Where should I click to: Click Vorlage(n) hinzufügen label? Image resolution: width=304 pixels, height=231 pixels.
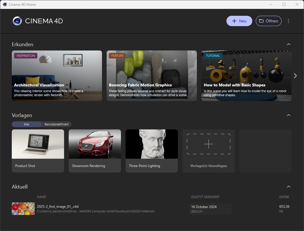click(209, 166)
